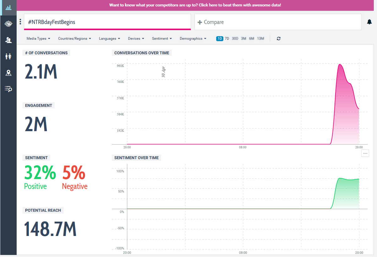Click the pink peak of conversations chart
Screen dimensions: 377x257
(340, 65)
